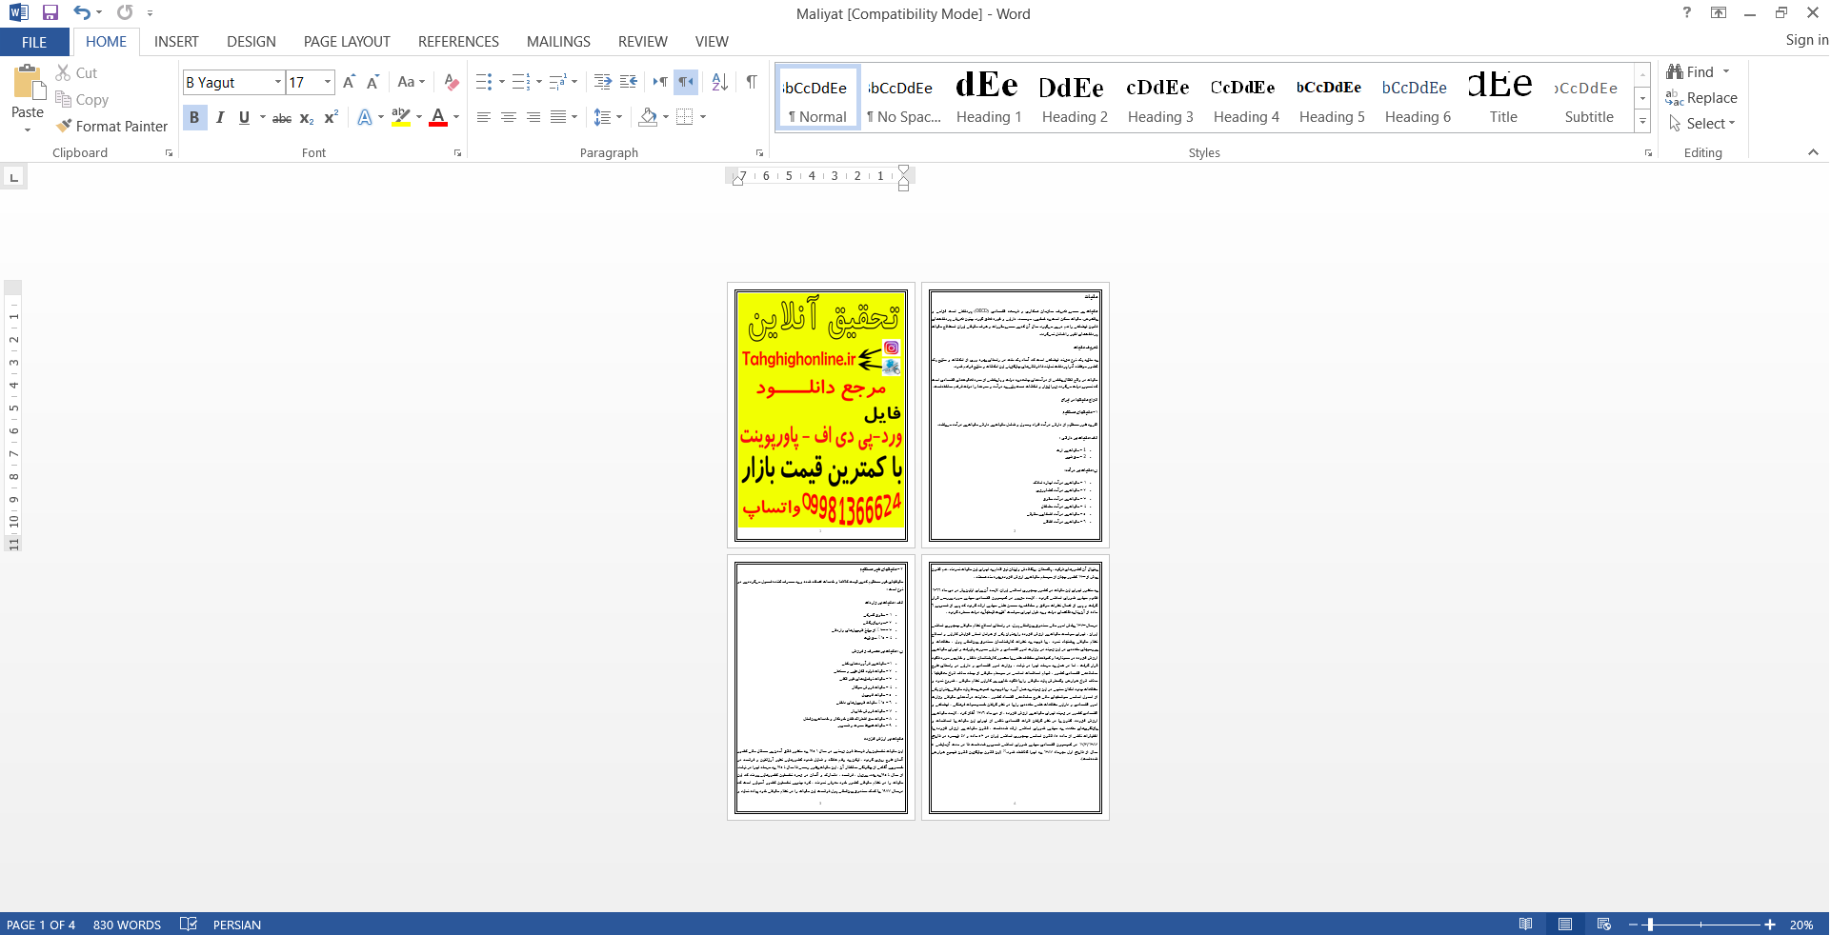The width and height of the screenshot is (1831, 935).
Task: Open Word Help question mark
Action: (1687, 12)
